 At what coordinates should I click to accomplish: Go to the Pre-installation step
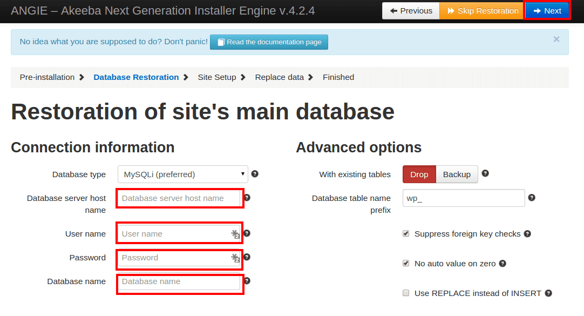[46, 77]
